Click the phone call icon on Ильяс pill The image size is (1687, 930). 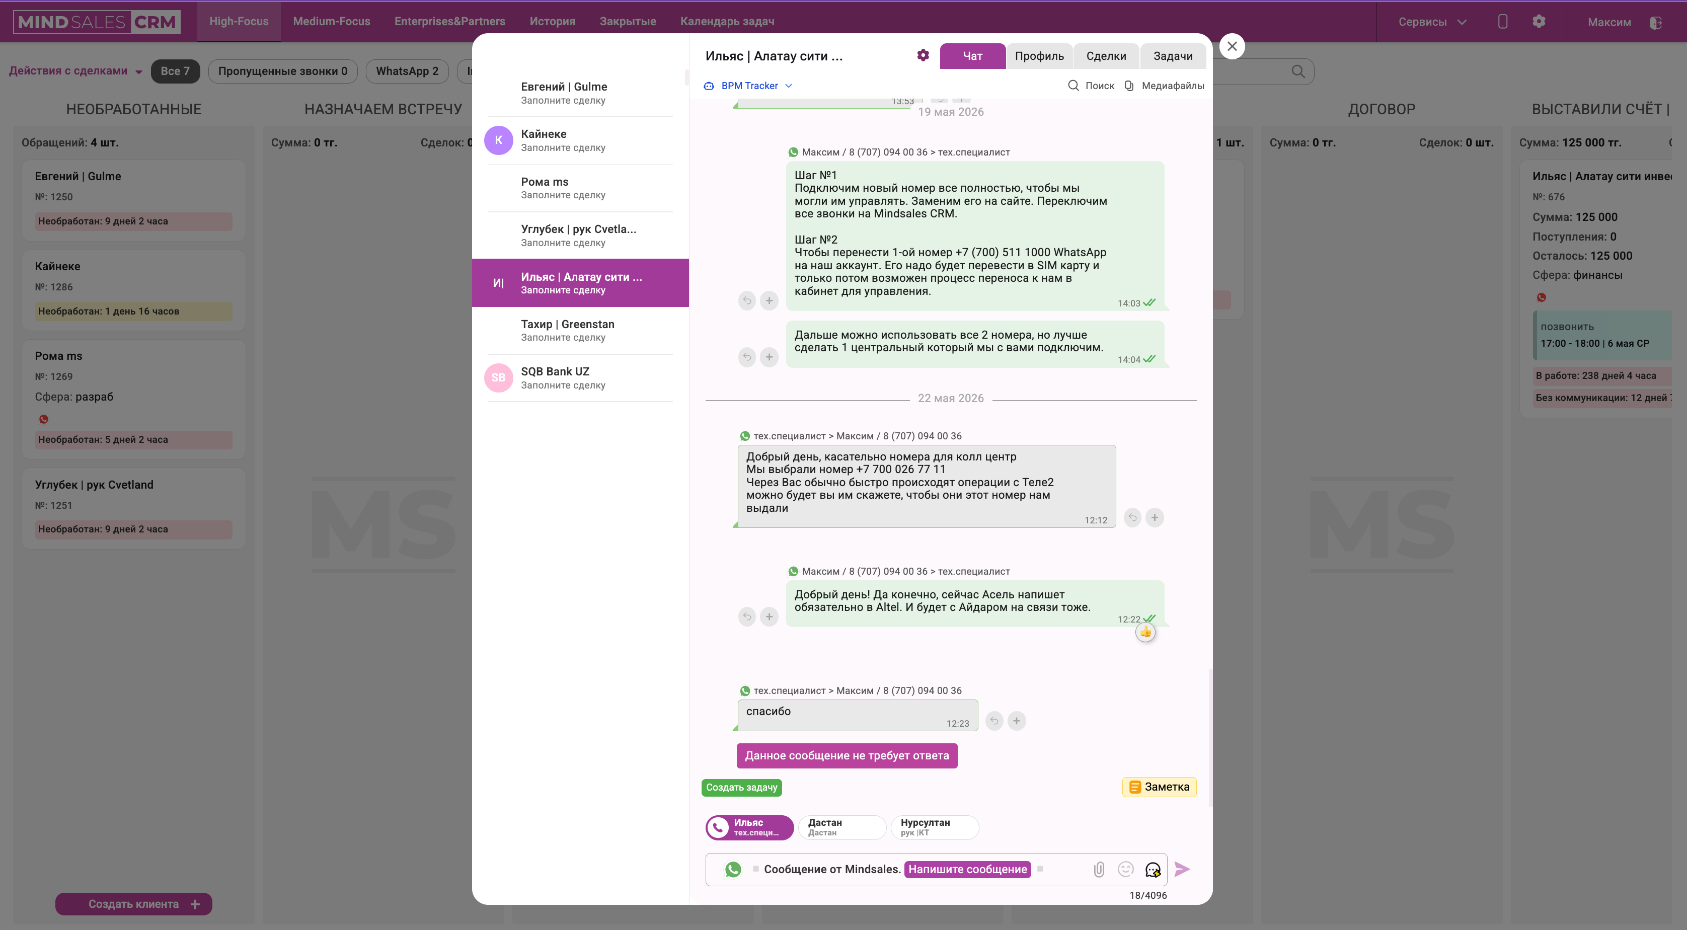click(718, 827)
